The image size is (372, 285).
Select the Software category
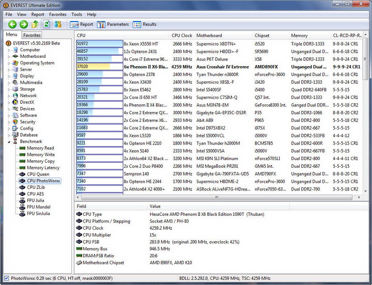pyautogui.click(x=28, y=115)
